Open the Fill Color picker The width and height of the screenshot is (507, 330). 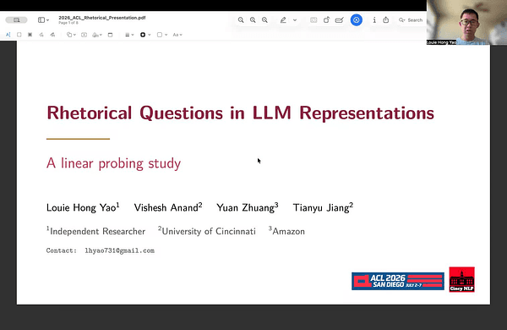click(x=162, y=35)
